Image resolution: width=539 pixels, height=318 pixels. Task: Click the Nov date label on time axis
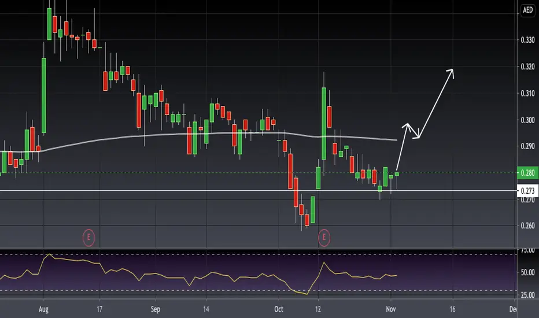click(391, 309)
